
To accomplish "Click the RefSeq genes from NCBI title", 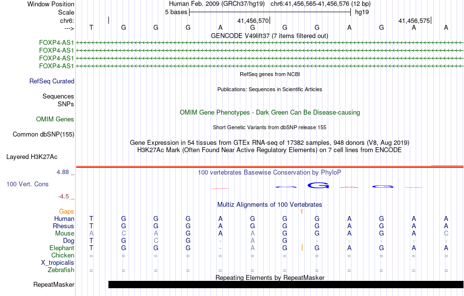I will tap(270, 74).
